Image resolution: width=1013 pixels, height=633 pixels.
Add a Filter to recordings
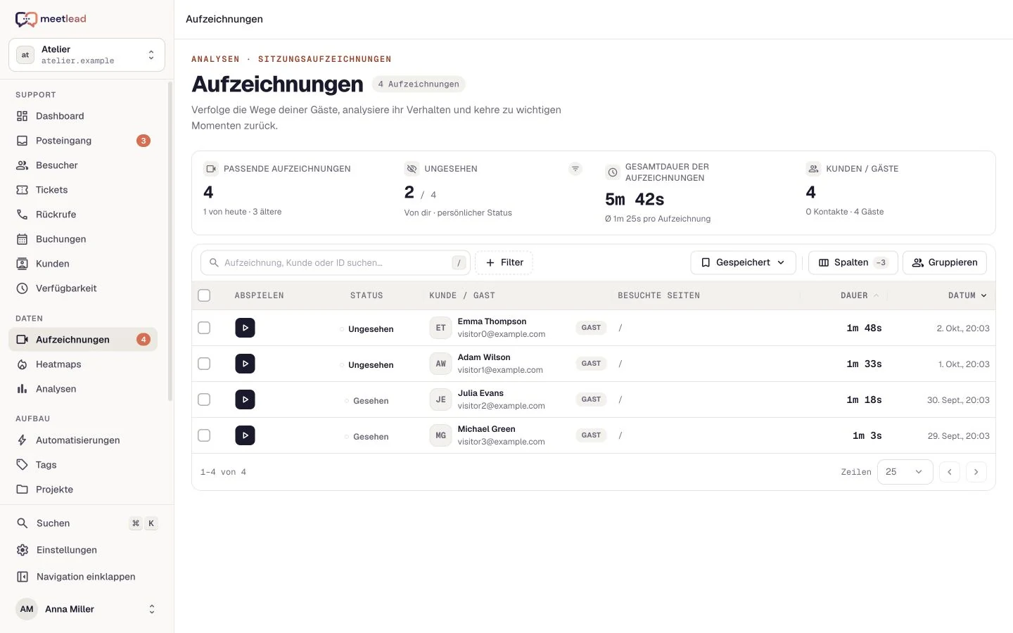point(504,262)
